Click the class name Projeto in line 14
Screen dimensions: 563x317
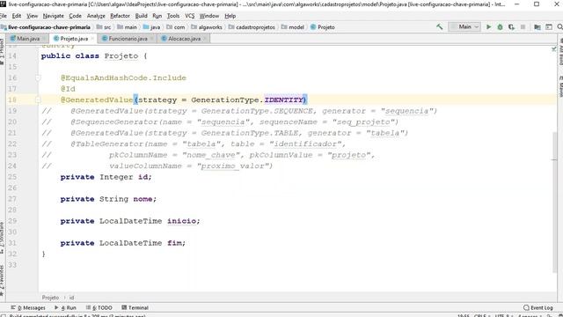[121, 56]
